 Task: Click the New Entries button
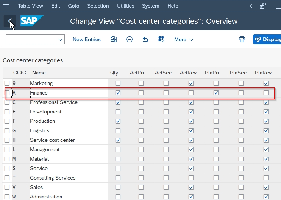(x=87, y=39)
